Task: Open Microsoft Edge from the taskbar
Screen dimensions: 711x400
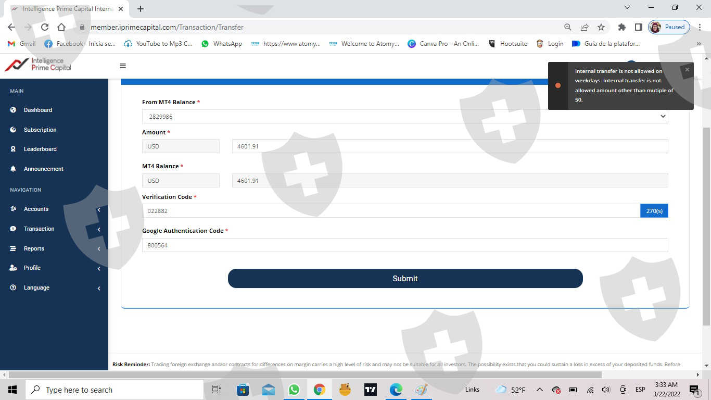Action: [x=396, y=390]
